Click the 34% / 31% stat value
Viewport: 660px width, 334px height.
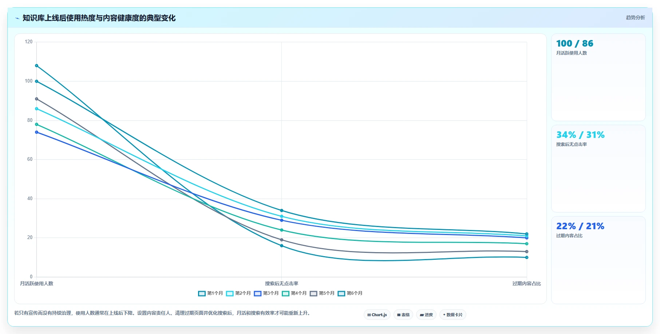pos(580,135)
